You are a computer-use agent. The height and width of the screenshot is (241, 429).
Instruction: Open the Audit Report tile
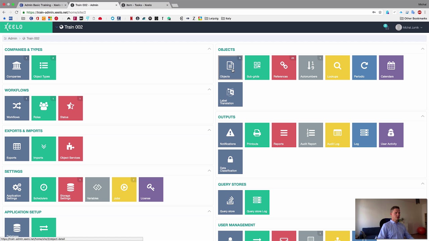pos(311,135)
